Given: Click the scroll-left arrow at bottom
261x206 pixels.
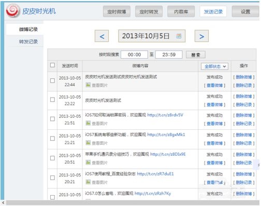Looking at the screenshot, I should [3, 203].
